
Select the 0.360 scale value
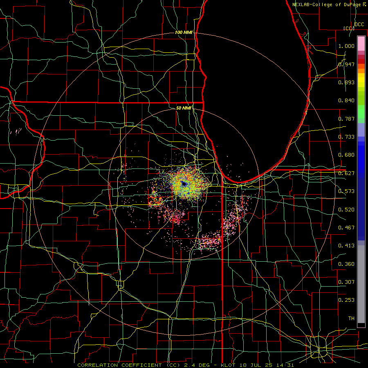point(346,264)
